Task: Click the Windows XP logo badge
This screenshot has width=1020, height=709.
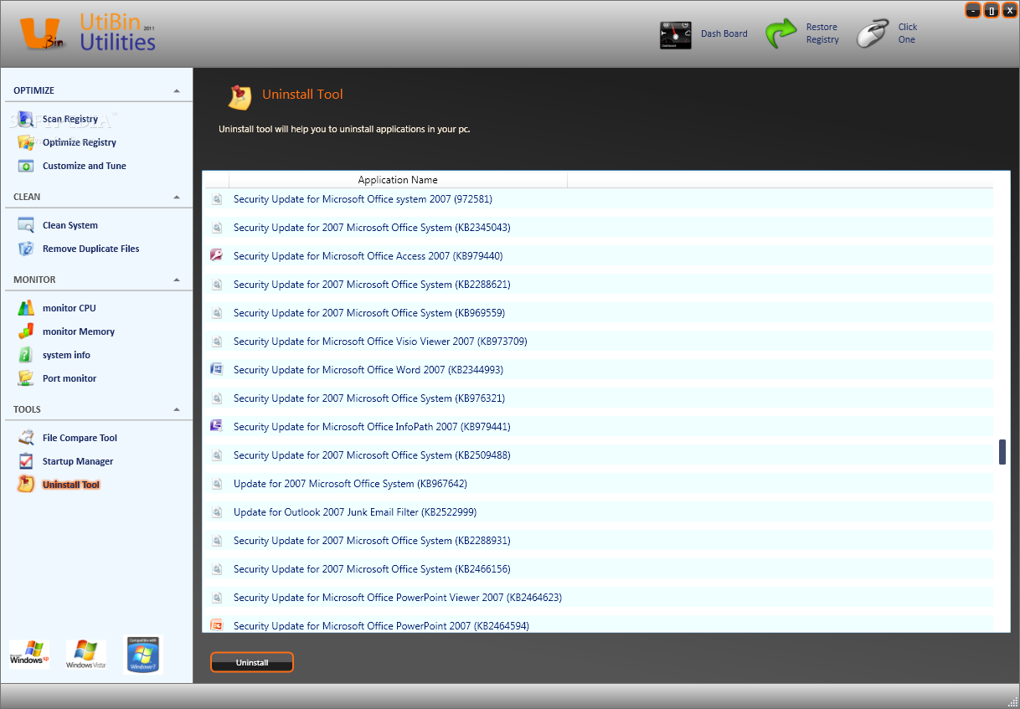Action: (x=29, y=654)
